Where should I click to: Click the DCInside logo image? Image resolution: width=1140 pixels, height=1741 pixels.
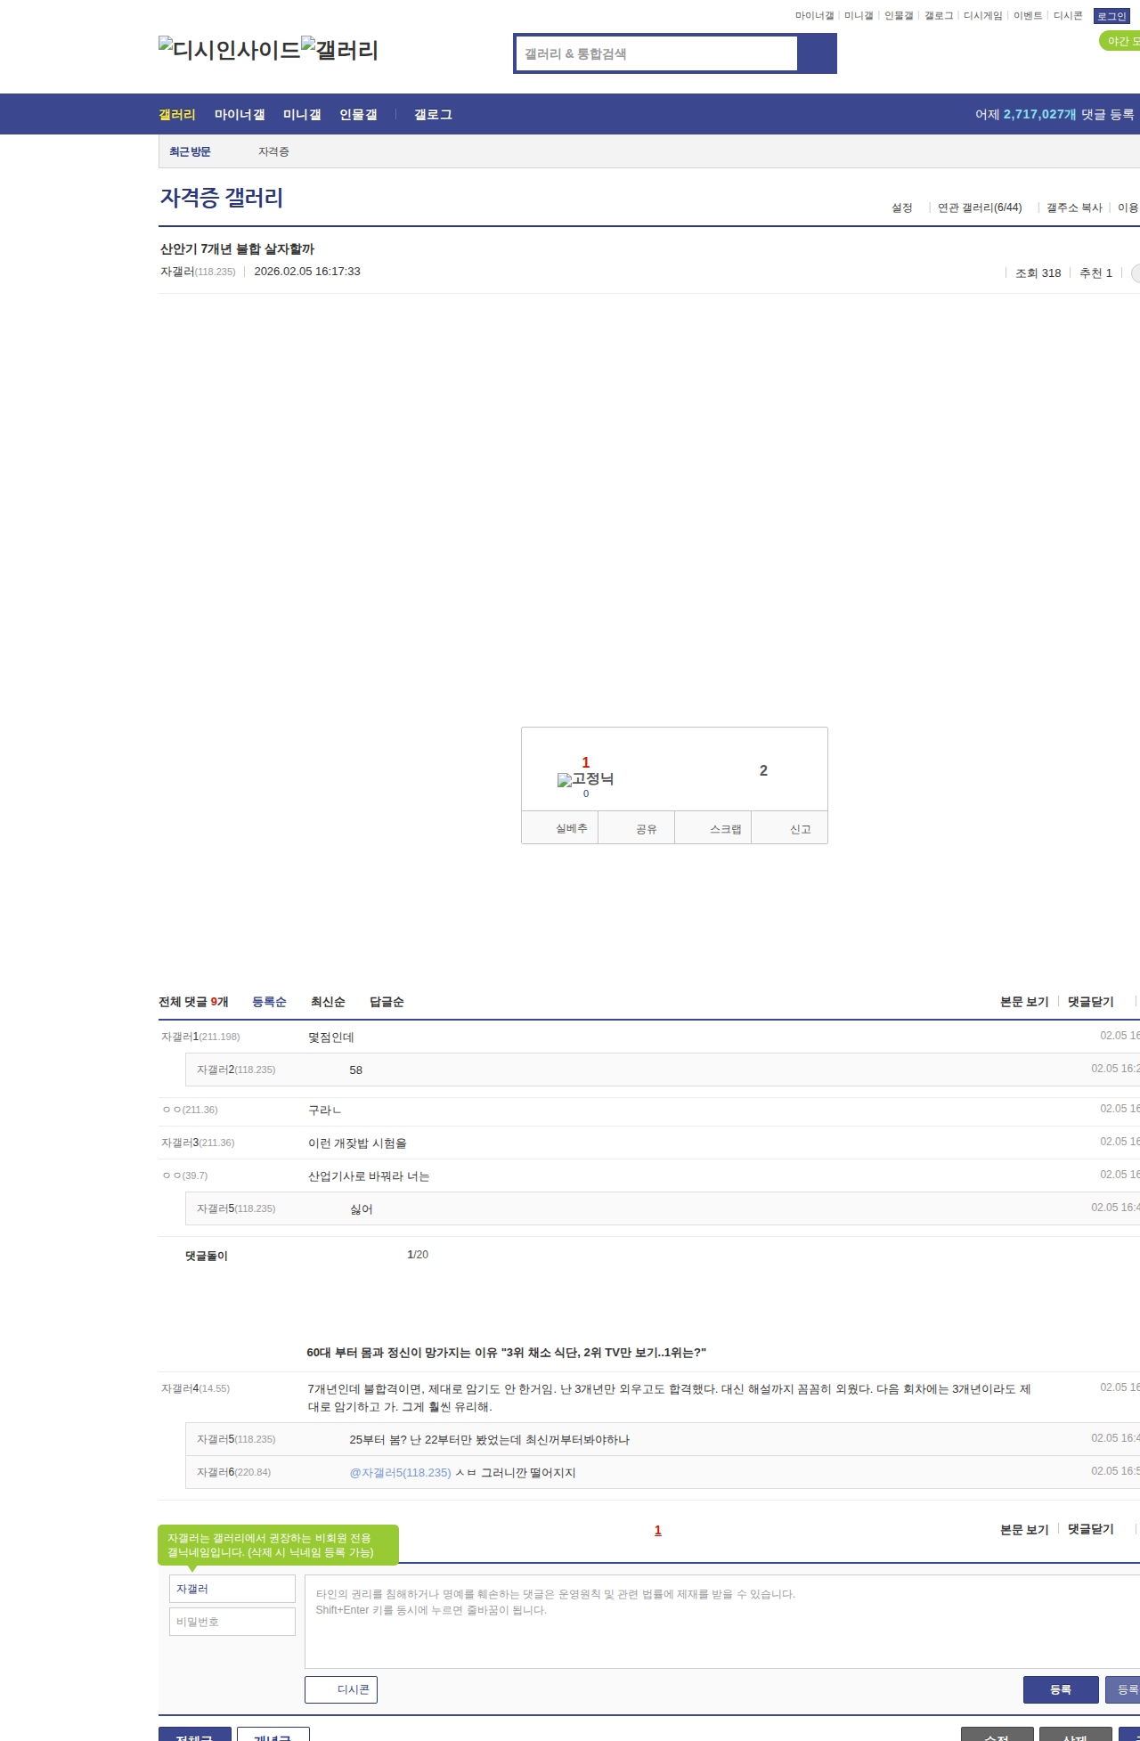click(x=229, y=49)
